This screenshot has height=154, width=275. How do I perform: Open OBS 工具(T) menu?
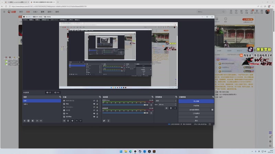pos(71,20)
